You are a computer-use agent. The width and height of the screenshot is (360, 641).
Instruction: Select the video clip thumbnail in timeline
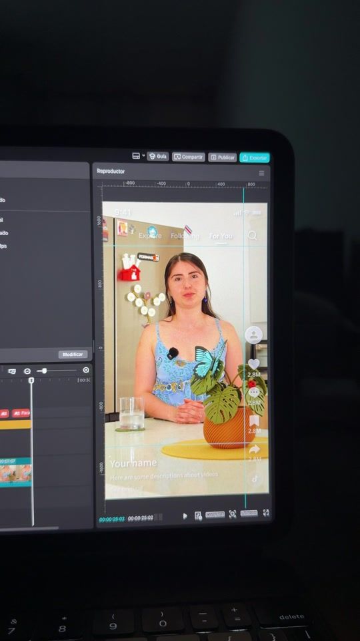[15, 473]
